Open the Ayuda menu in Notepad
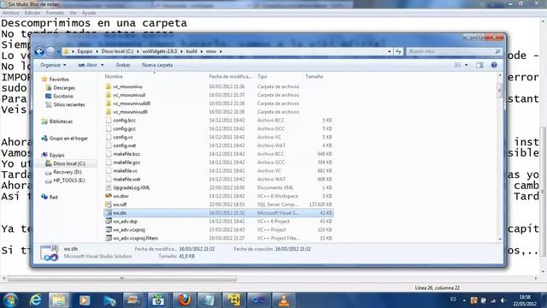Image resolution: width=547 pixels, height=308 pixels. tap(89, 13)
